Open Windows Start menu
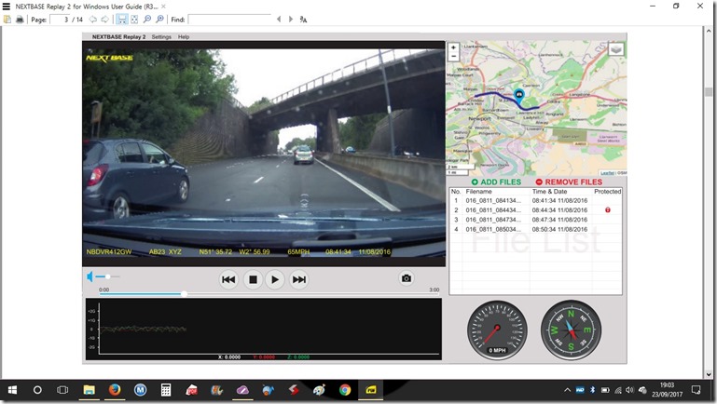The height and width of the screenshot is (404, 717). pyautogui.click(x=12, y=390)
